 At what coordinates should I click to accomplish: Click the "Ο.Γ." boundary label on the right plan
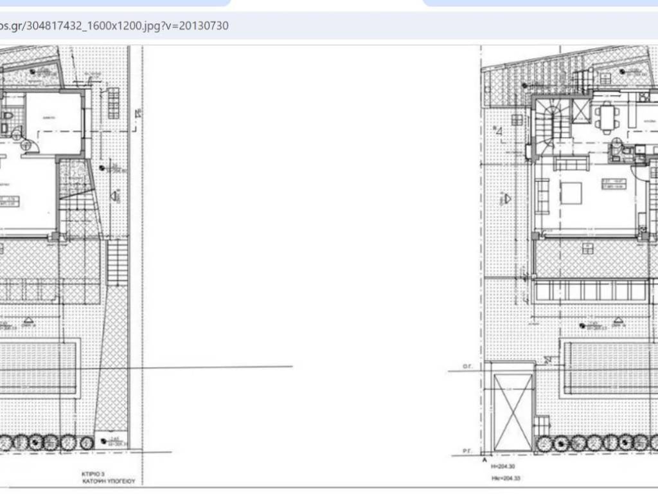(468, 365)
